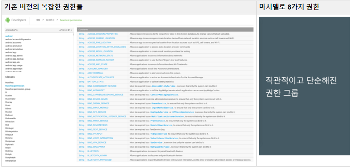Open the R.array class
The width and height of the screenshot is (351, 168).
click(x=9, y=102)
